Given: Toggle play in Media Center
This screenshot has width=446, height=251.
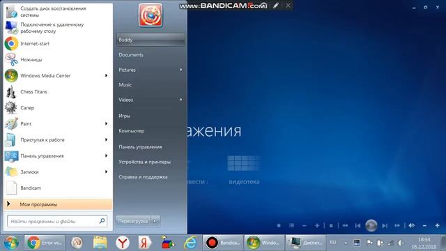Looking at the screenshot, I should (x=371, y=225).
